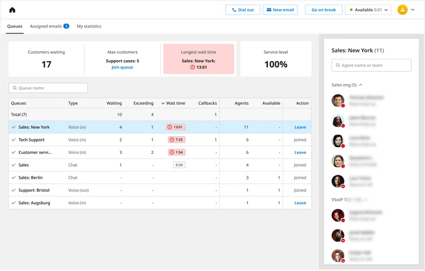Click the Longest wait time card
The image size is (425, 271).
pos(199,59)
